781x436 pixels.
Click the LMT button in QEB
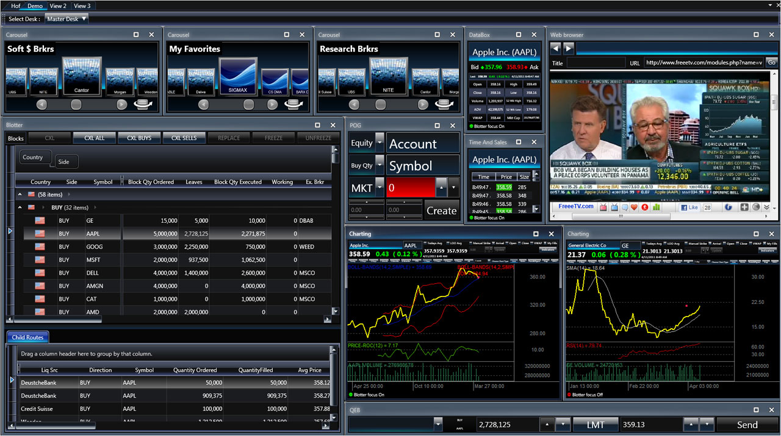[x=595, y=424]
